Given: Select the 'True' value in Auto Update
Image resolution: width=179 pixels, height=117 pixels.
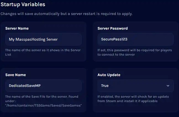Looking at the screenshot, I should 105,86.
